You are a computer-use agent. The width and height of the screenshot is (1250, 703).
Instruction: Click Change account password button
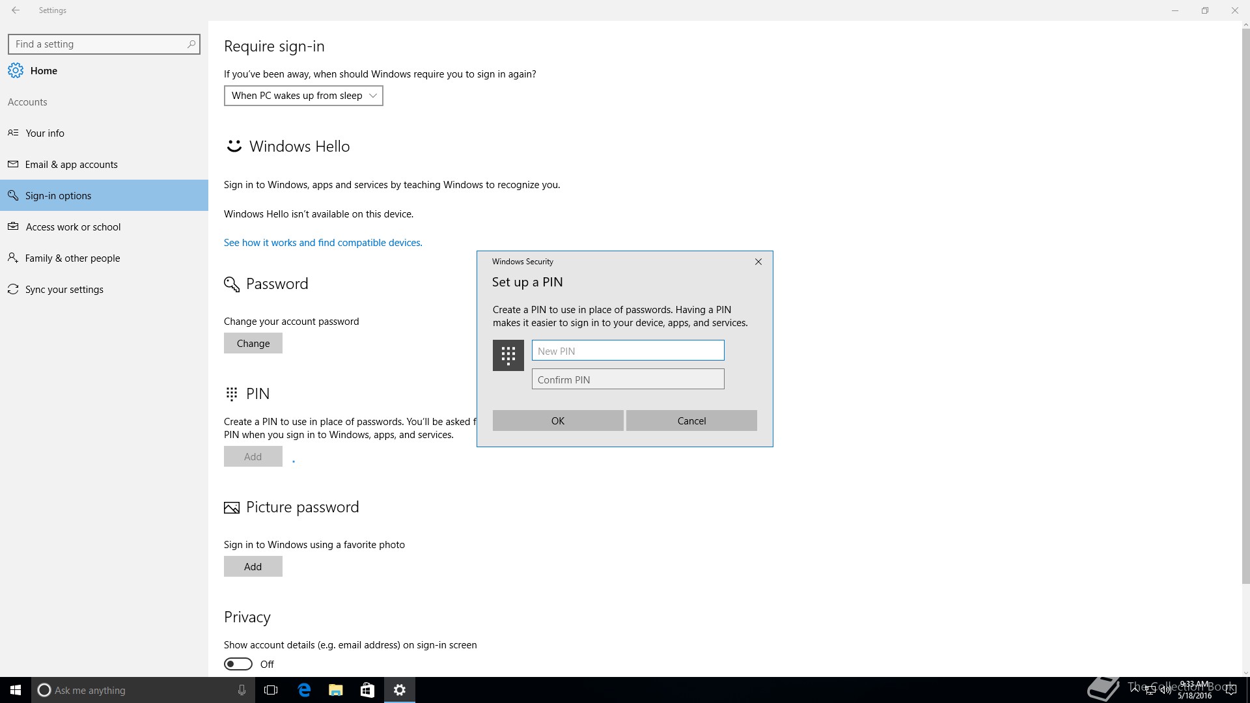253,343
